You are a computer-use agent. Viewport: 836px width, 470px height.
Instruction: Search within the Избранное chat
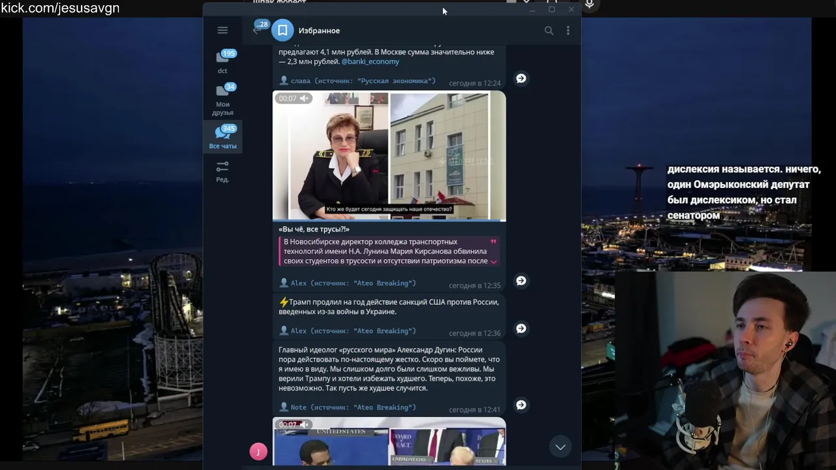tap(549, 30)
